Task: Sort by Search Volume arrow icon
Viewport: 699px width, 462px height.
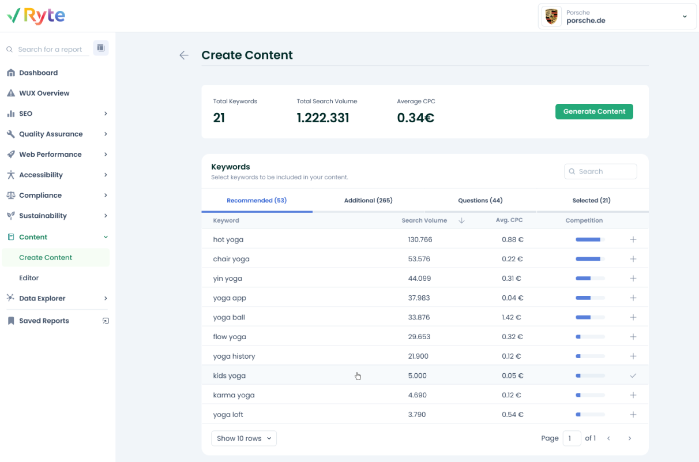Action: pos(461,220)
